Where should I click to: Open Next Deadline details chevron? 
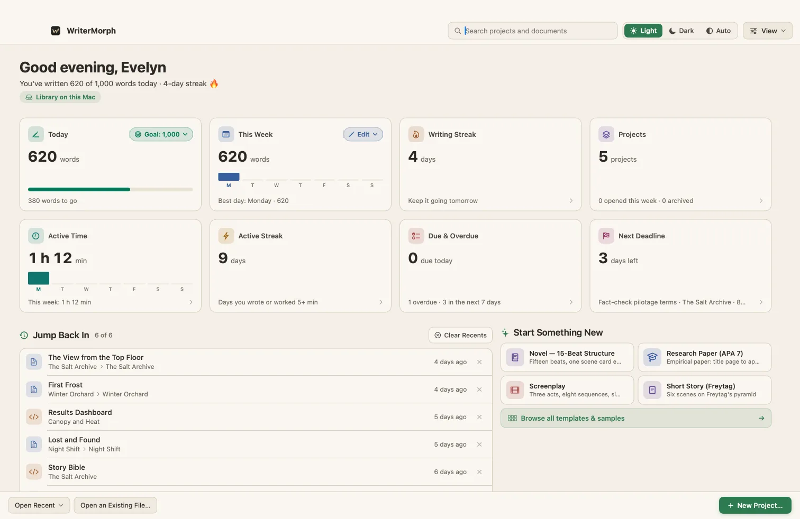(x=761, y=302)
